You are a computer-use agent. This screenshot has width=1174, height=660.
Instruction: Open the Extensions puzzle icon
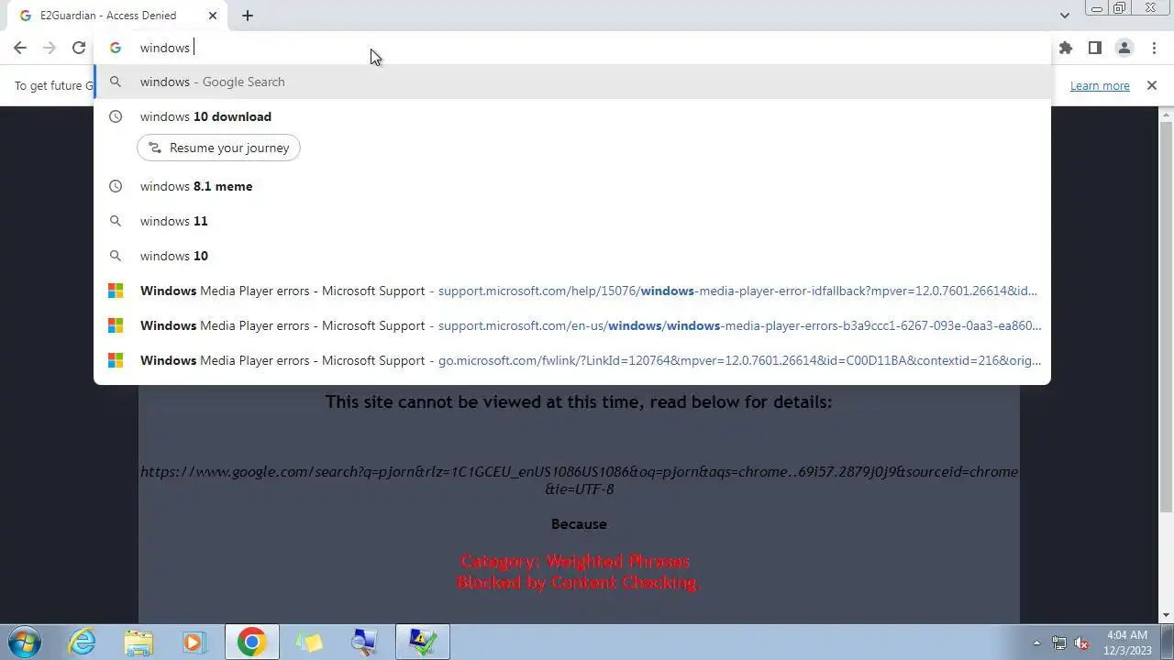(1065, 48)
